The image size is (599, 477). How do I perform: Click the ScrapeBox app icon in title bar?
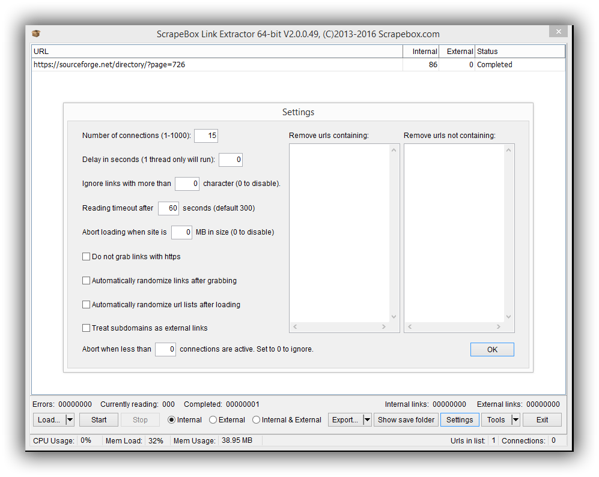pos(36,34)
